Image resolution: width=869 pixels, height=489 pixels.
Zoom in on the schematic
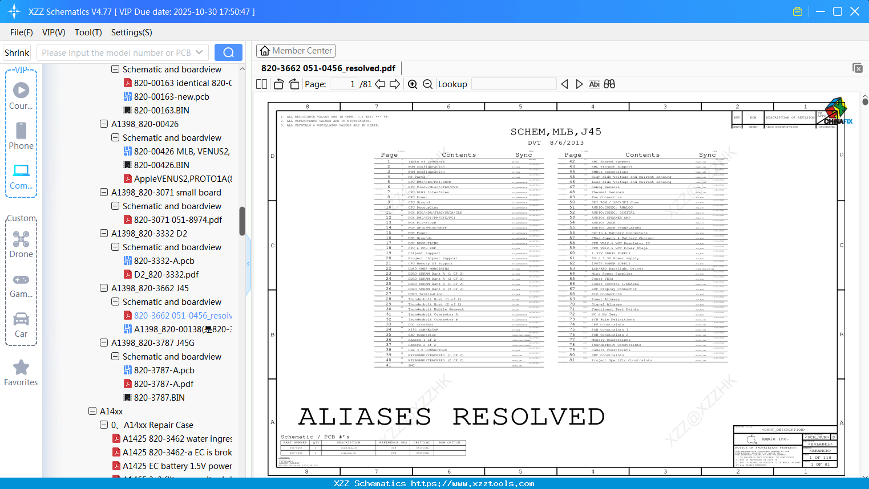pyautogui.click(x=413, y=84)
